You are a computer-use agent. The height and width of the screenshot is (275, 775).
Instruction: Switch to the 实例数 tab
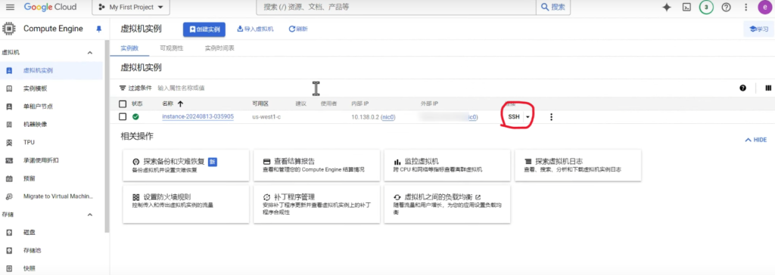click(x=129, y=48)
